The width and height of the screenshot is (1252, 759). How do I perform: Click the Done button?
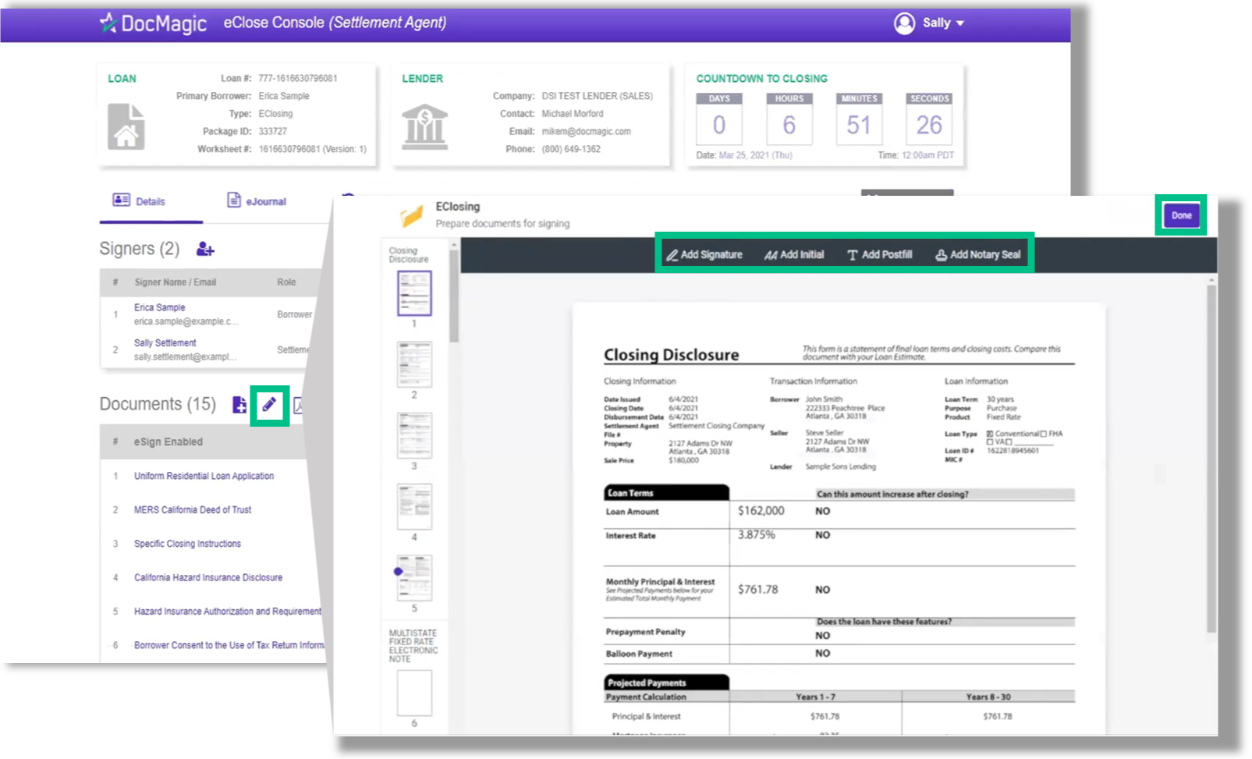coord(1181,215)
